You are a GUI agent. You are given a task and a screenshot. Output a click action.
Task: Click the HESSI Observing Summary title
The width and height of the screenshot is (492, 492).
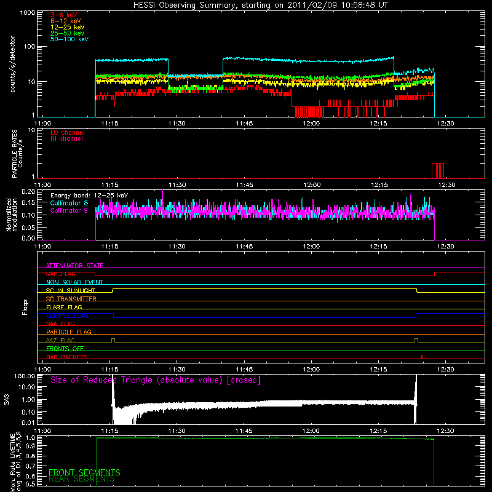(261, 6)
